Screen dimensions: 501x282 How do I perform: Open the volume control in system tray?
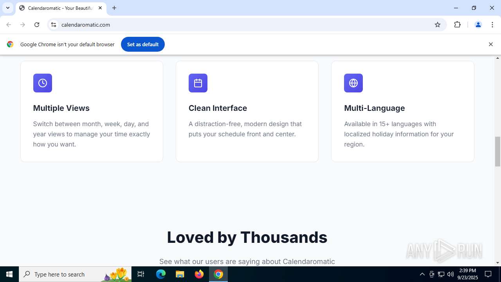[x=451, y=274]
